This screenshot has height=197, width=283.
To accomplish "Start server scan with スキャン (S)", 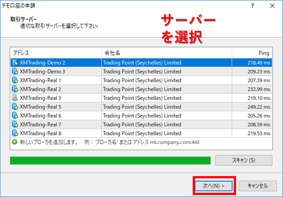I will coord(243,160).
